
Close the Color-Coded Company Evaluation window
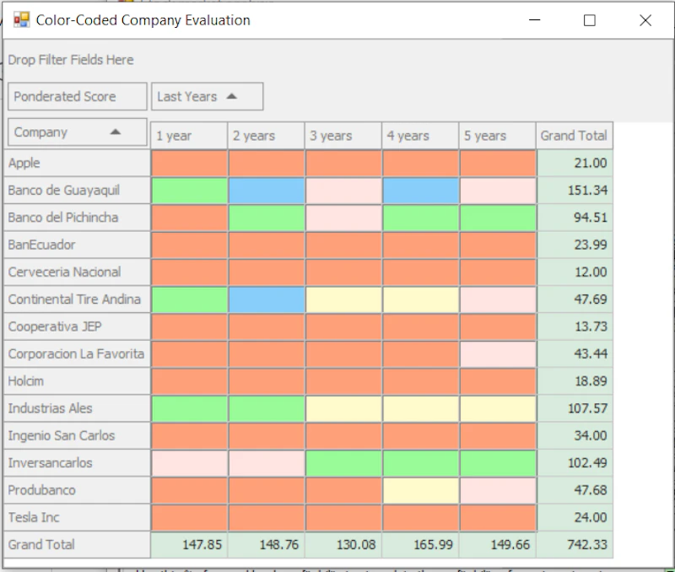pyautogui.click(x=645, y=19)
